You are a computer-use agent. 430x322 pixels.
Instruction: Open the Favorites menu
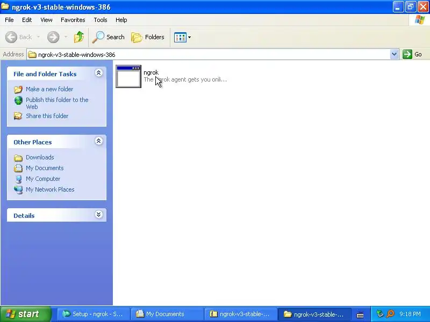(x=73, y=20)
